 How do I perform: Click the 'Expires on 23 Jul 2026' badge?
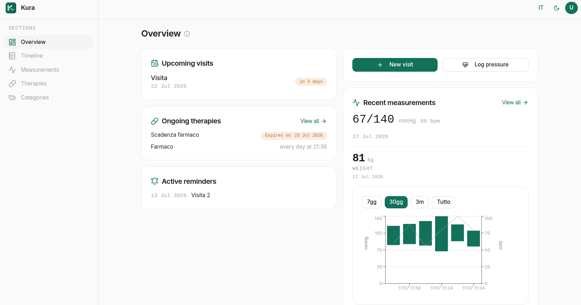click(294, 135)
